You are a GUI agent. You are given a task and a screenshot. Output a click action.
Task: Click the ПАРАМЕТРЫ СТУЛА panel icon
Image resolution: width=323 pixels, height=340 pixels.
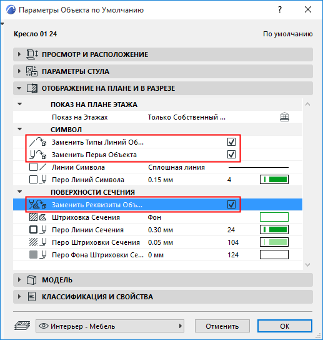click(x=32, y=71)
